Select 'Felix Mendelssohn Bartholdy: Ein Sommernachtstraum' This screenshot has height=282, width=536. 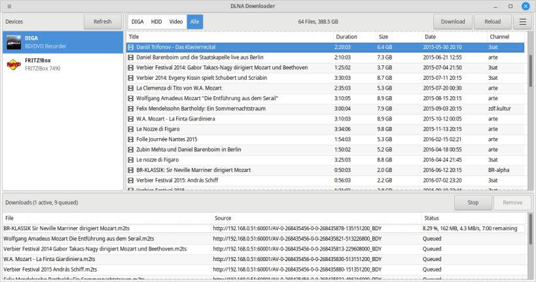tap(201, 109)
